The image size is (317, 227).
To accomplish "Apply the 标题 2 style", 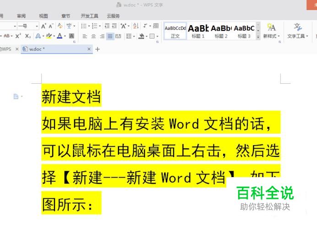I will point(221,31).
